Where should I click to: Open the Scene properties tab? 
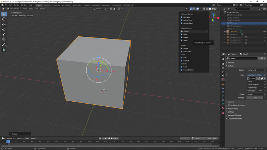223,75
